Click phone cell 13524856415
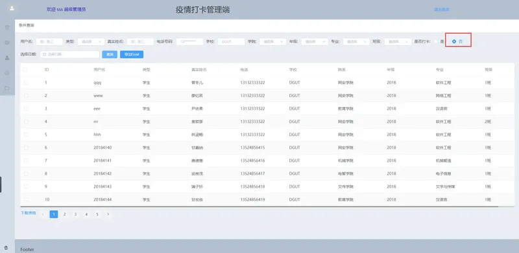Image resolution: width=519 pixels, height=253 pixels. click(x=252, y=148)
